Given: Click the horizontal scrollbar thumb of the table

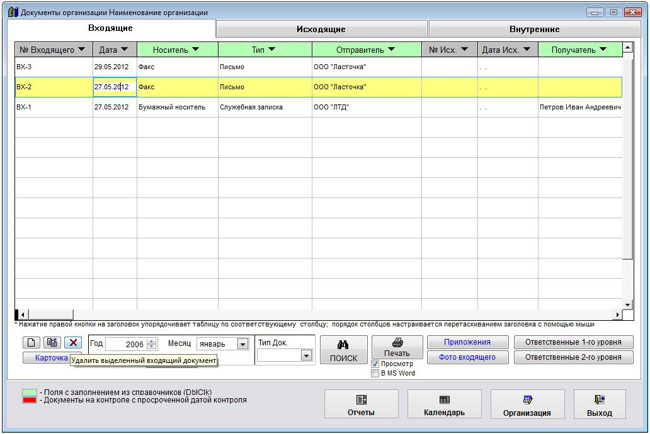Looking at the screenshot, I should 51,314.
